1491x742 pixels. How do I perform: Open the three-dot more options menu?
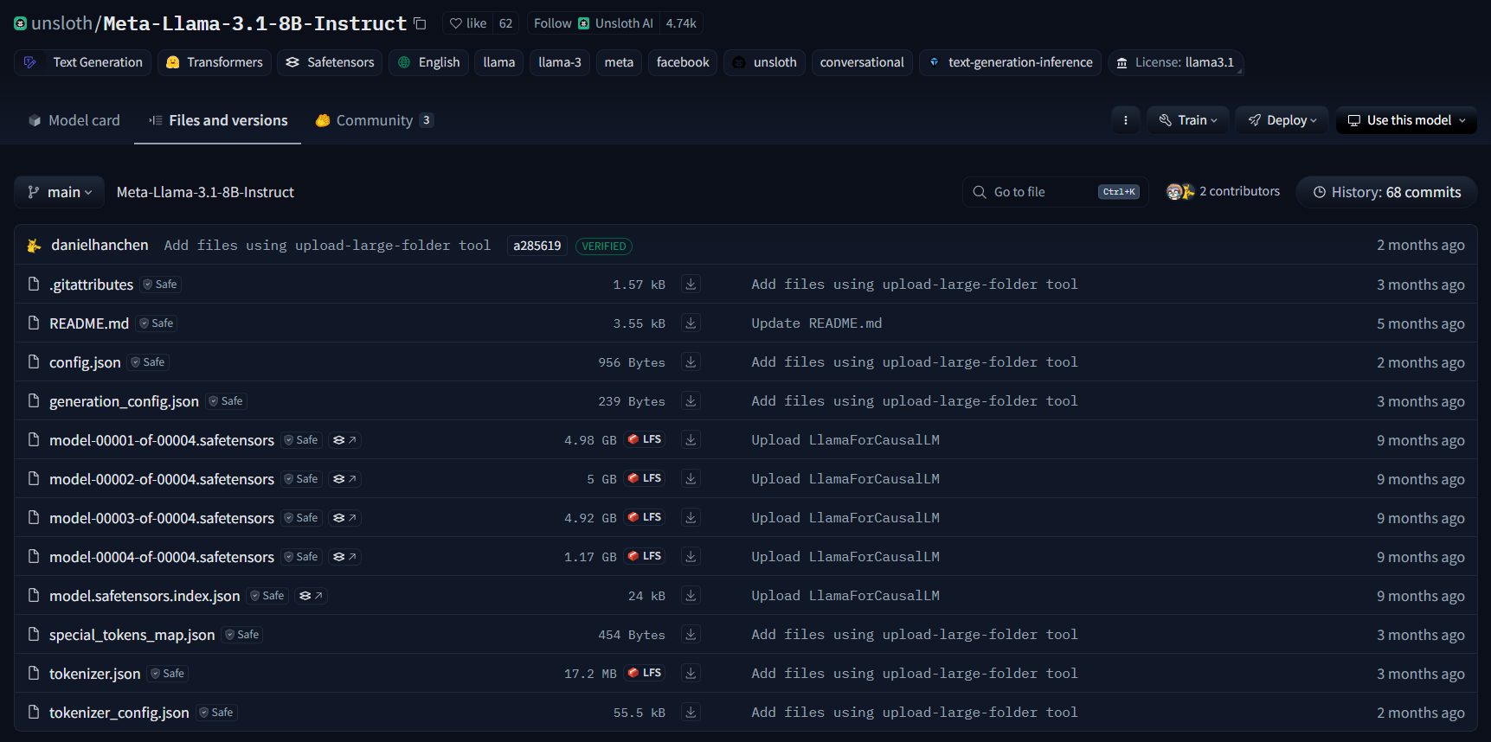pos(1125,120)
